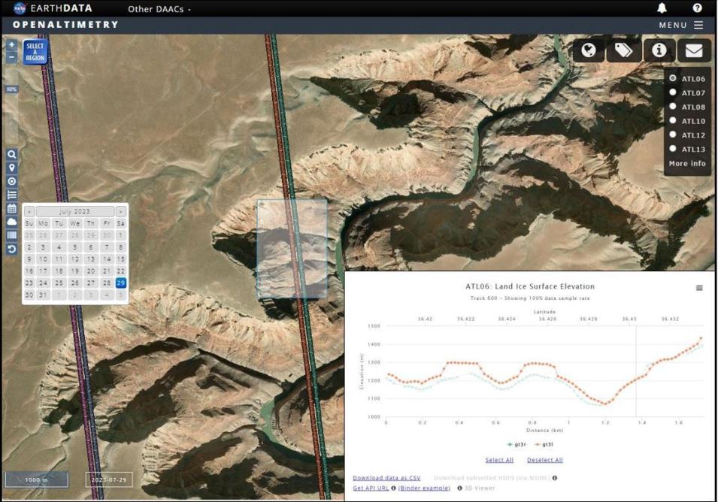This screenshot has height=502, width=718.
Task: Click info icon beside Get API URL
Action: 393,488
